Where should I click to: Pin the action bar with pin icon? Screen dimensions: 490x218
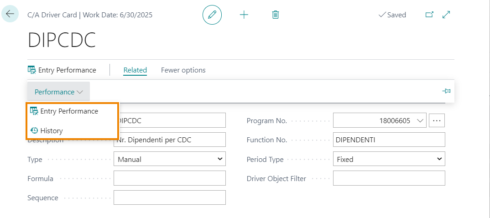pos(446,91)
